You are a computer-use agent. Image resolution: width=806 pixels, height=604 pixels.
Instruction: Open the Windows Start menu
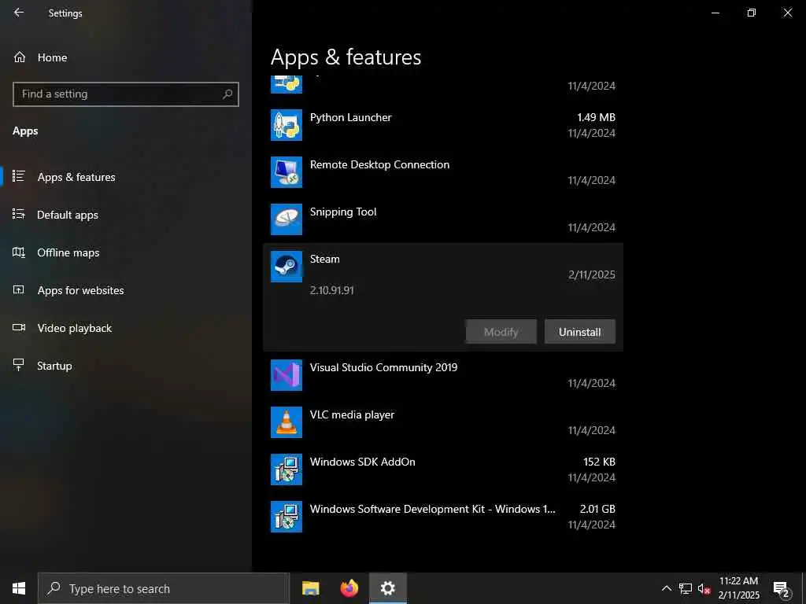19,588
